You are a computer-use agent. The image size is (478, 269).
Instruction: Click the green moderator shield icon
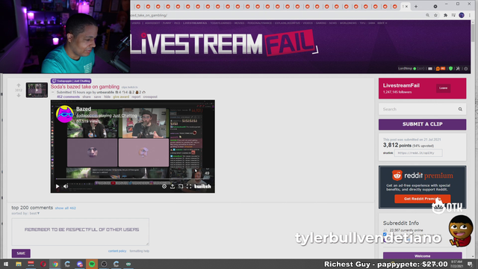point(451,69)
